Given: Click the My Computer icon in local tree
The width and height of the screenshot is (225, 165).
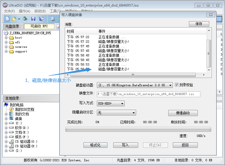Looking at the screenshot, I should (x=6, y=105).
